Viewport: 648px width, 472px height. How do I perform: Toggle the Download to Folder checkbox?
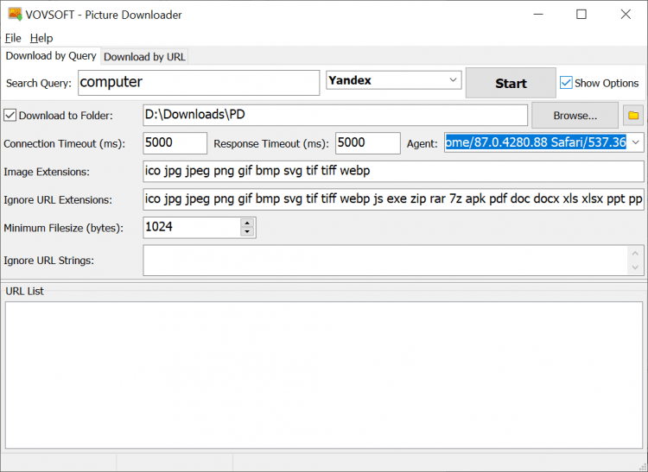[10, 115]
